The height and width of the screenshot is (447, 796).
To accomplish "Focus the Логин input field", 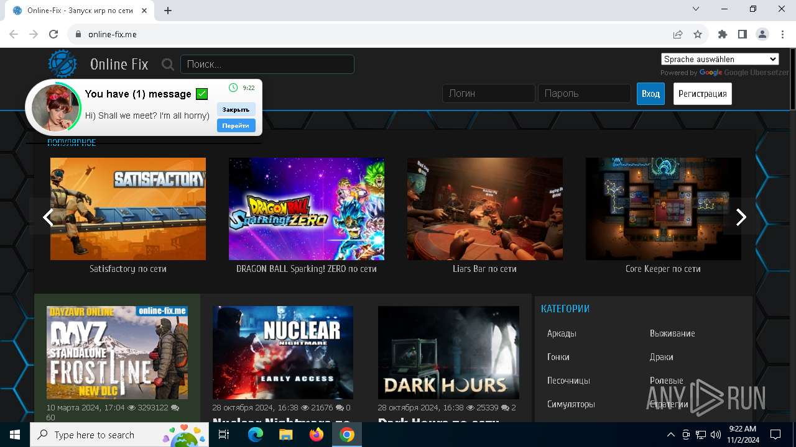I will tap(489, 94).
